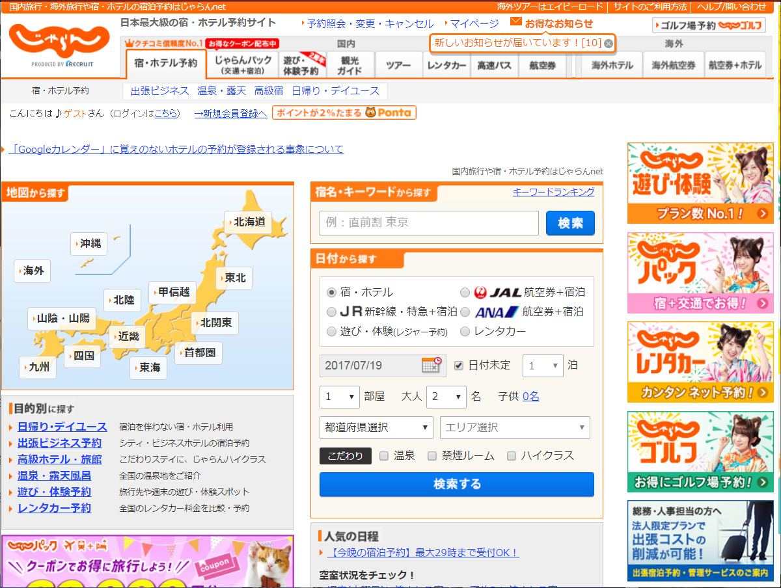
Task: Click the 検索する button
Action: coord(457,485)
